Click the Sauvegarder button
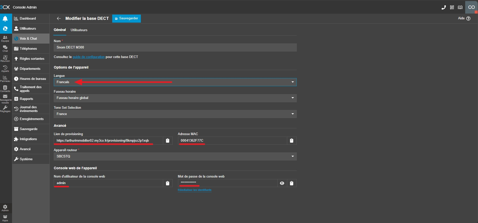 [127, 18]
